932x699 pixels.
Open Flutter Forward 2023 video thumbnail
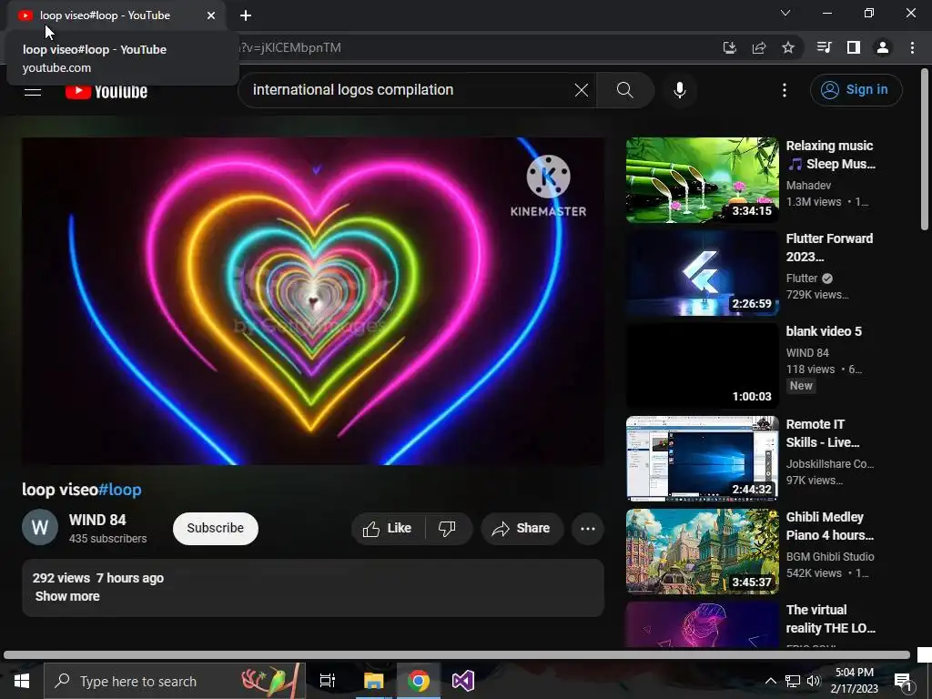pyautogui.click(x=702, y=273)
